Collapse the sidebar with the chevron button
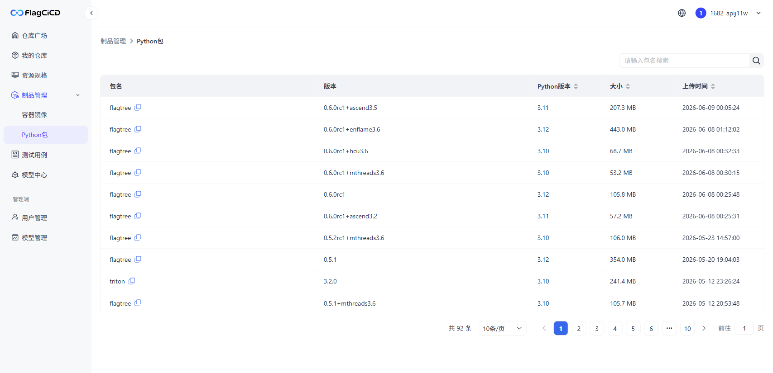Viewport: 773px width, 373px height. coord(91,13)
